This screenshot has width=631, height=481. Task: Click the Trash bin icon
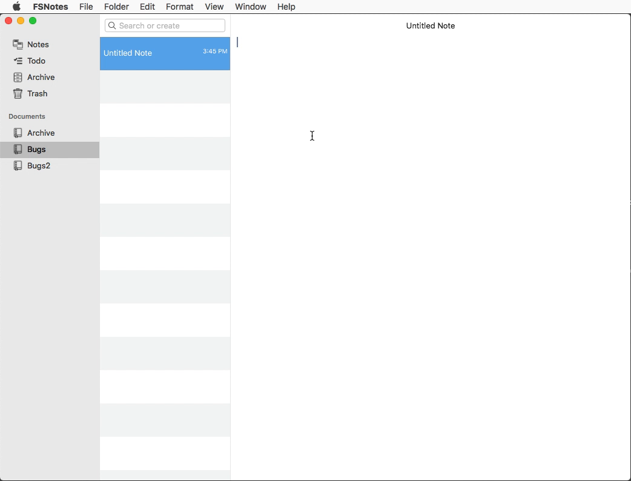coord(18,93)
